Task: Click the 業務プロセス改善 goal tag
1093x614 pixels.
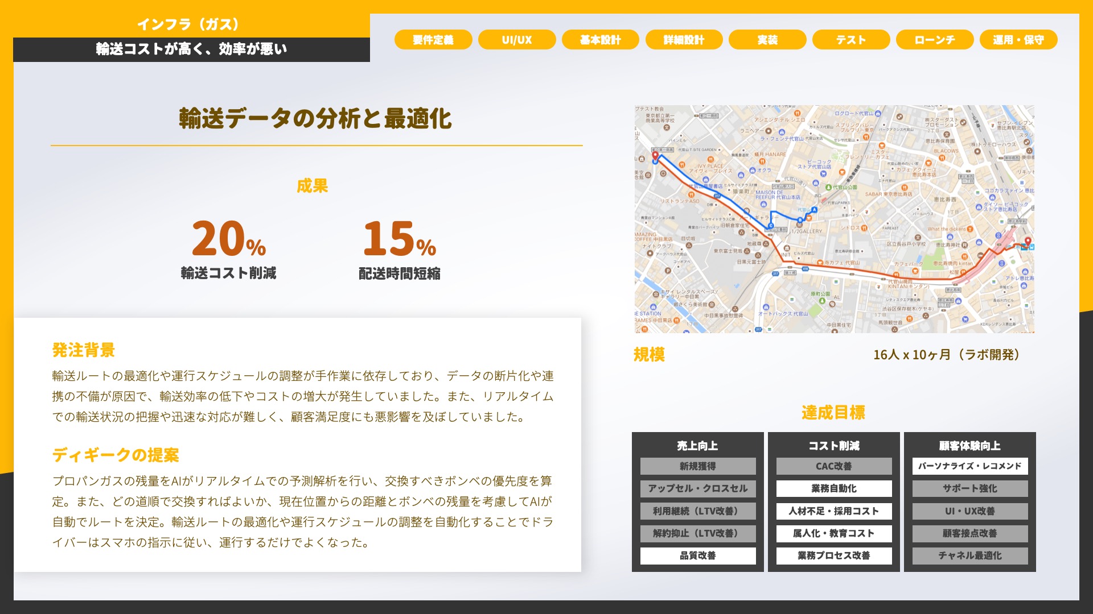Action: [834, 555]
